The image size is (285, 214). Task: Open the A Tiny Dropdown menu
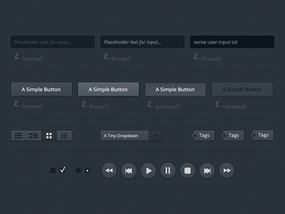(x=155, y=136)
